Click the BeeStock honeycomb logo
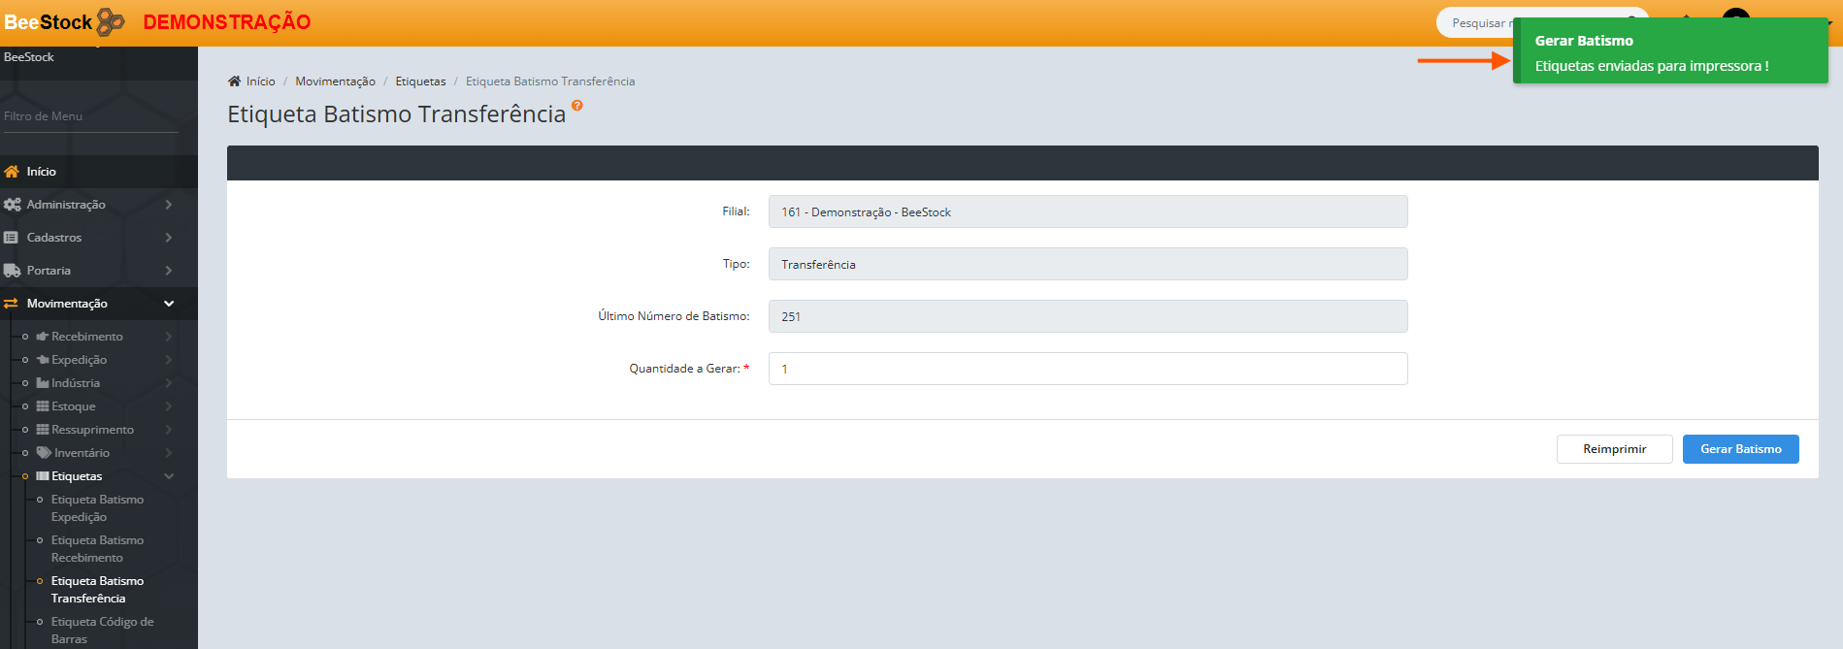 111,21
